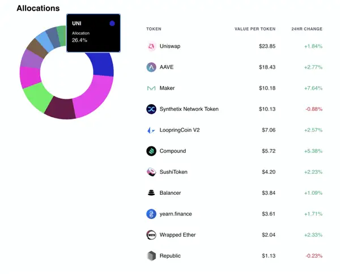
Task: Select the bright green donut segment
Action: tap(38, 96)
